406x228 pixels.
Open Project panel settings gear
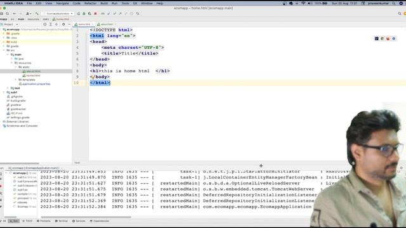63,24
